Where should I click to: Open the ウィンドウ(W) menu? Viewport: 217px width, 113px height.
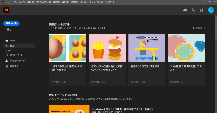pyautogui.click(x=96, y=2)
